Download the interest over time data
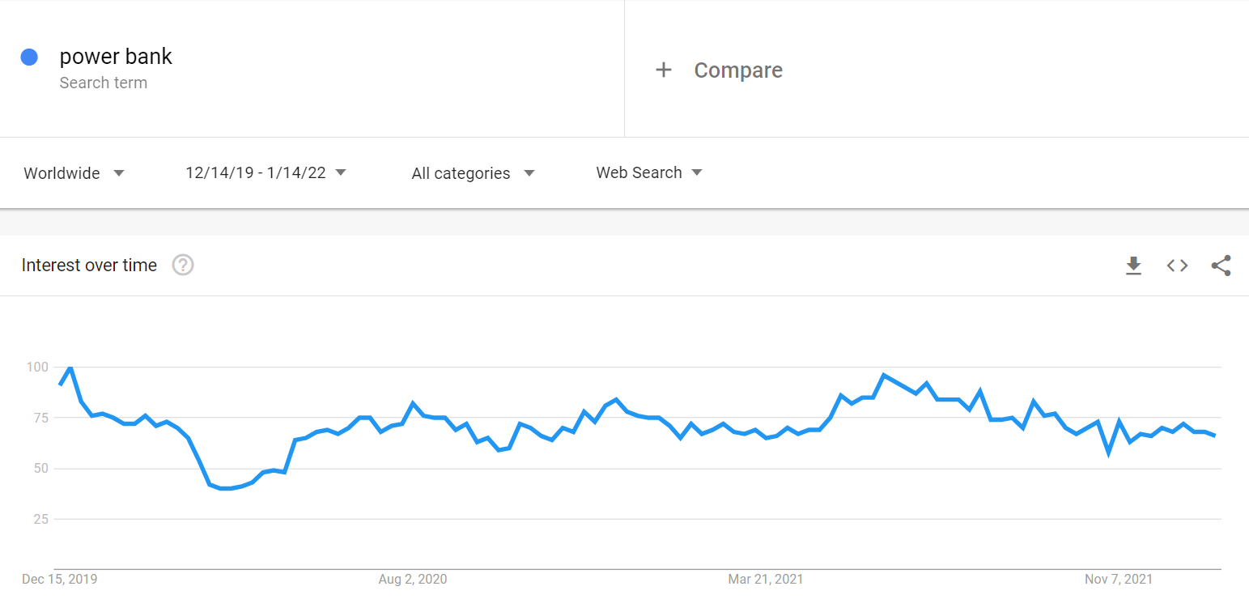Viewport: 1249px width, 612px height. [x=1133, y=266]
